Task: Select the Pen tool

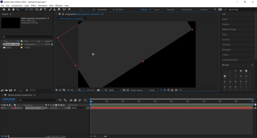Action: coord(41,9)
